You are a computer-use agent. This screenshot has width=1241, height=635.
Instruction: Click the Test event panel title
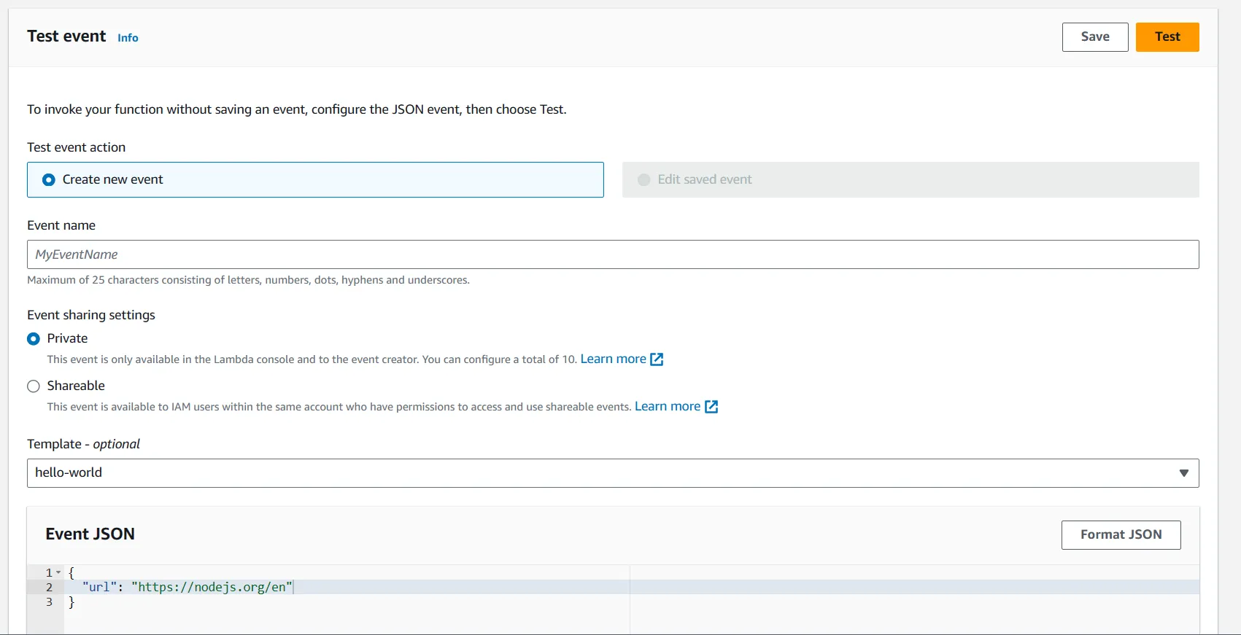coord(66,36)
